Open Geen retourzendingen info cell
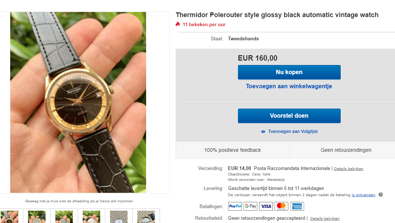This screenshot has width=395, height=223. [x=346, y=150]
